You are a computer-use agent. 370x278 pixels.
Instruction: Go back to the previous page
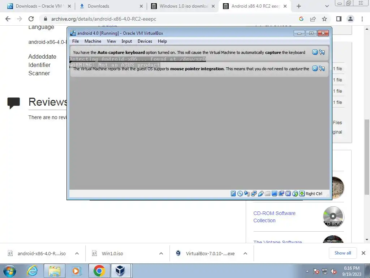coord(8,19)
